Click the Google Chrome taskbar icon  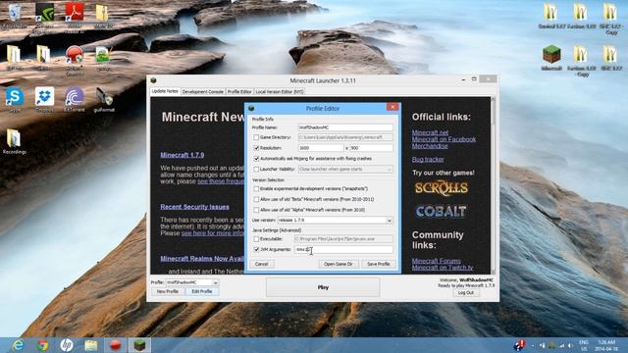click(42, 345)
